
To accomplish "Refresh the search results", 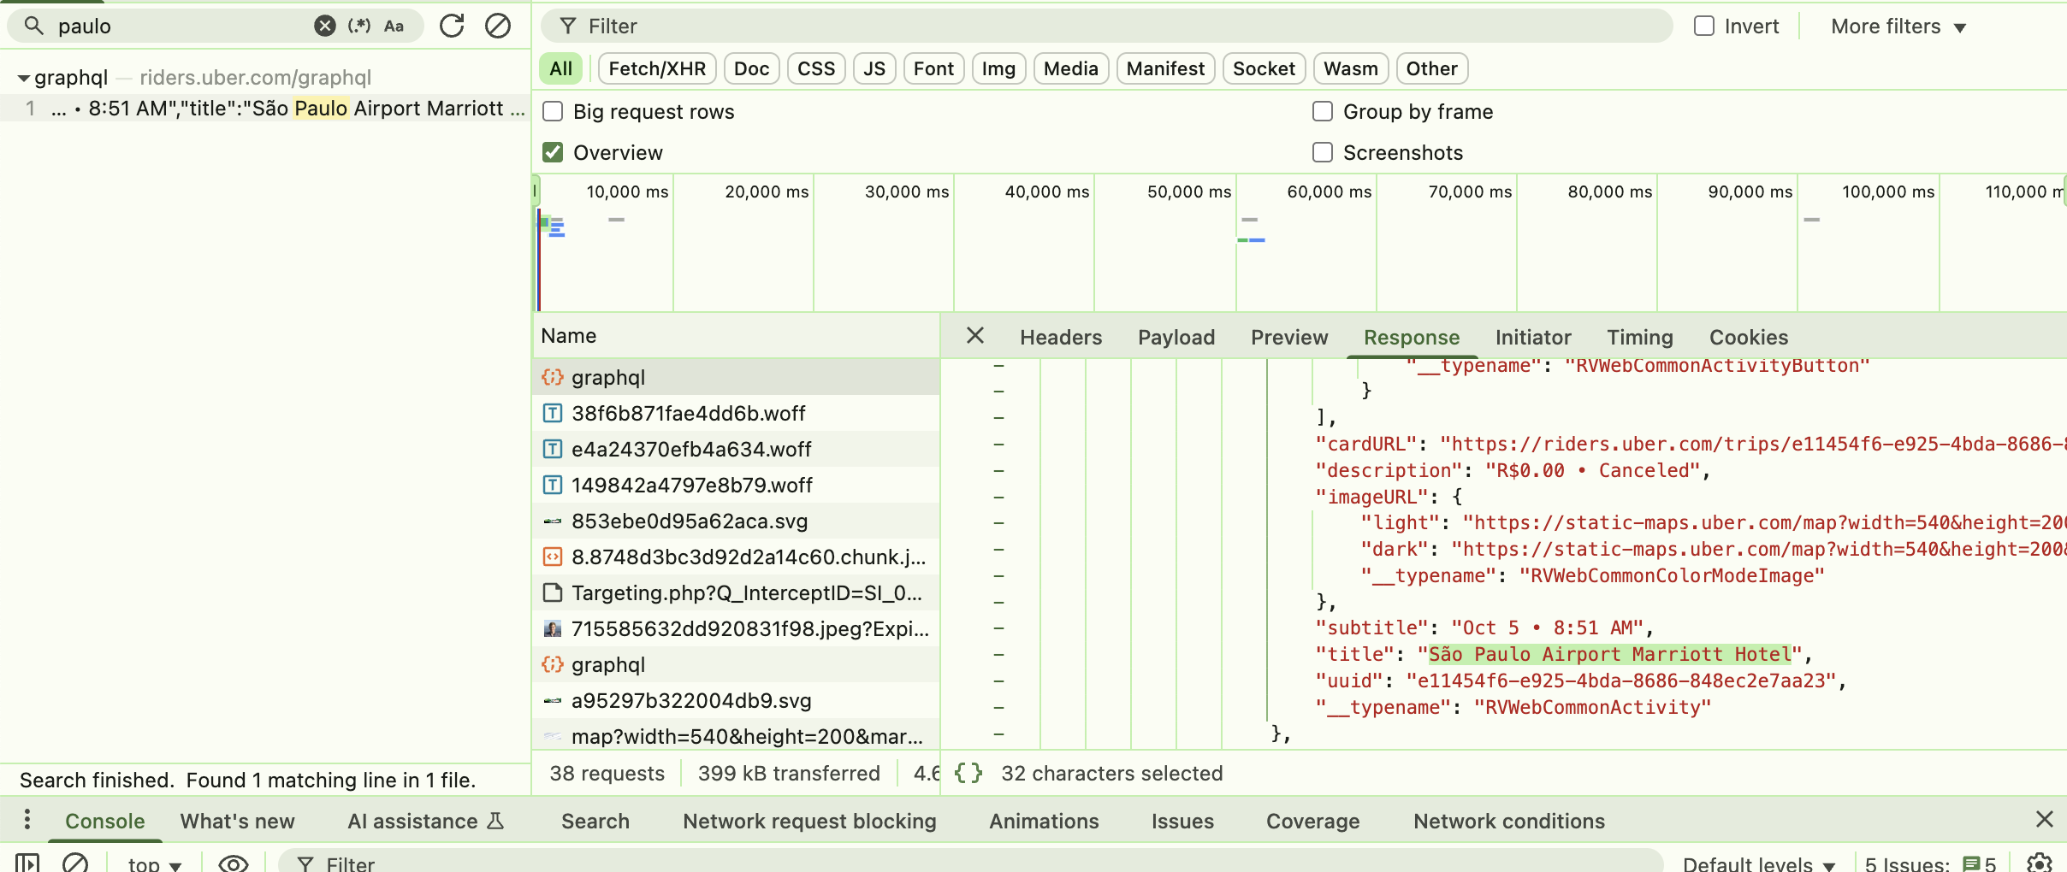I will click(452, 26).
